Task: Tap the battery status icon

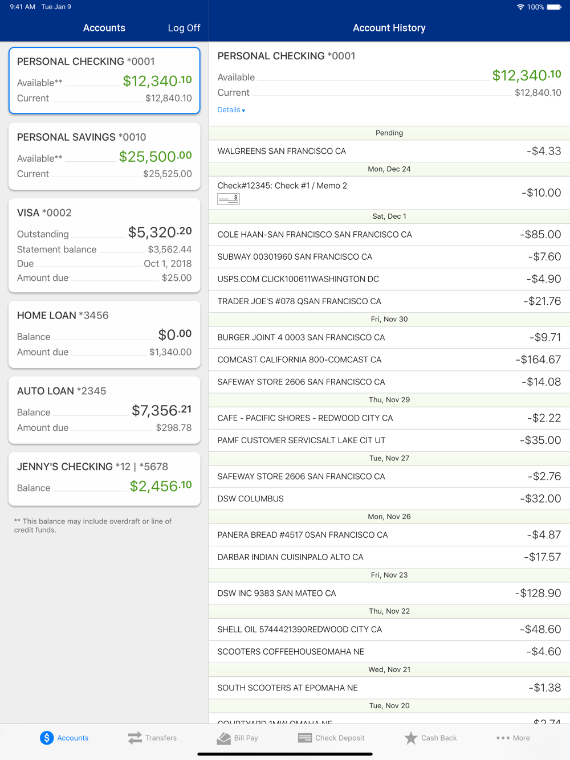Action: click(x=554, y=7)
